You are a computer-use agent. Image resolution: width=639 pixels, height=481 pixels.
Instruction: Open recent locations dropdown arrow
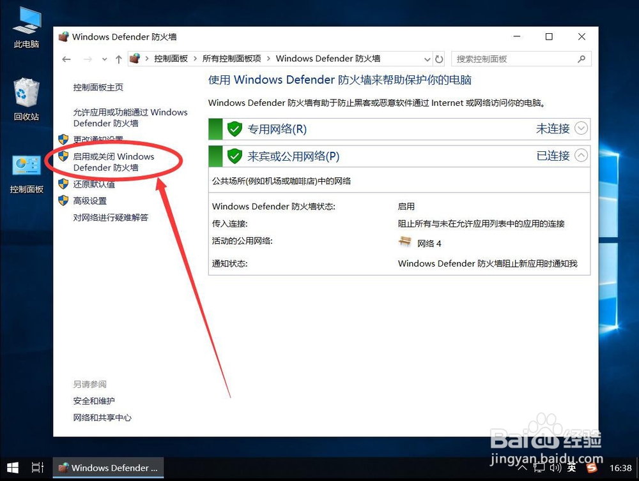click(105, 59)
